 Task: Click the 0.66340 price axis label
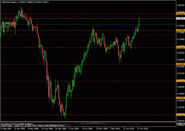181,60
